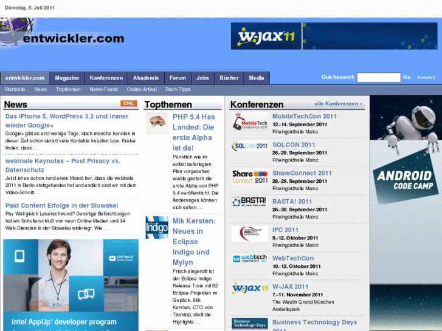
Task: Click the BASTA! conference logo
Action: tap(249, 202)
